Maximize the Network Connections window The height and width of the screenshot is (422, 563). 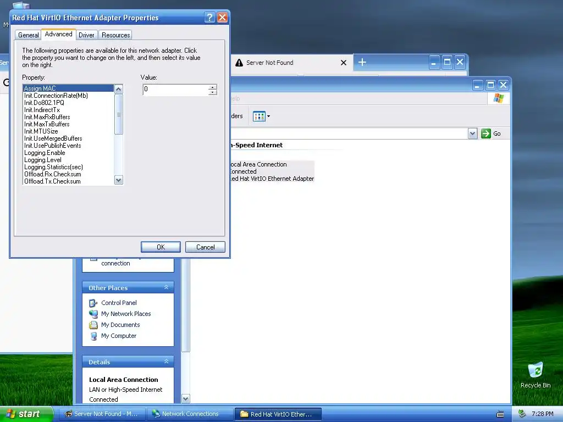point(490,85)
